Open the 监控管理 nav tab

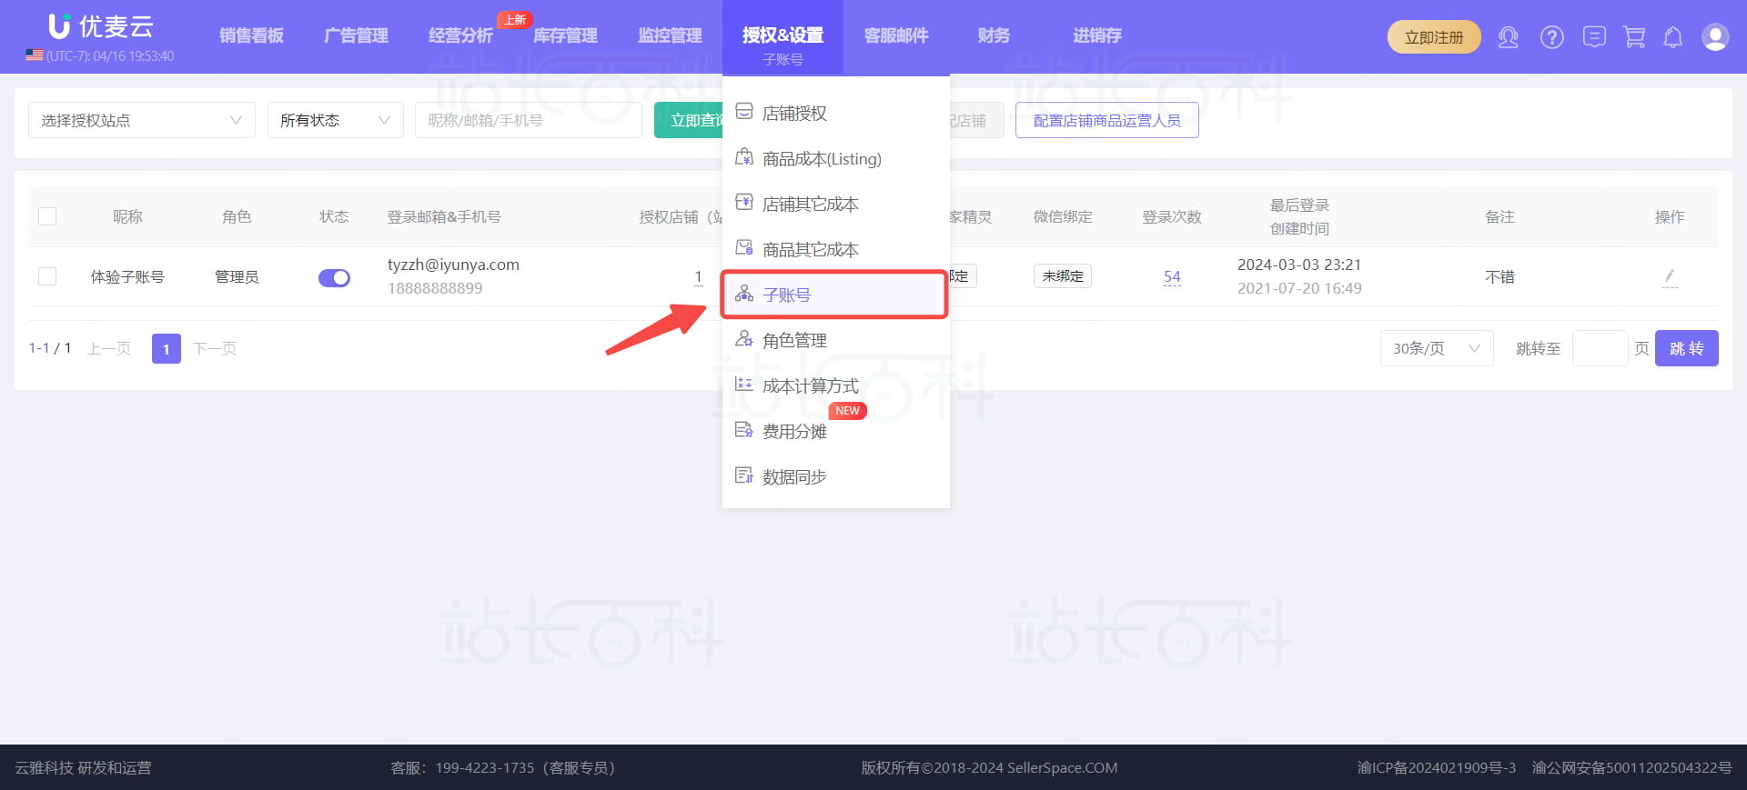click(x=670, y=35)
